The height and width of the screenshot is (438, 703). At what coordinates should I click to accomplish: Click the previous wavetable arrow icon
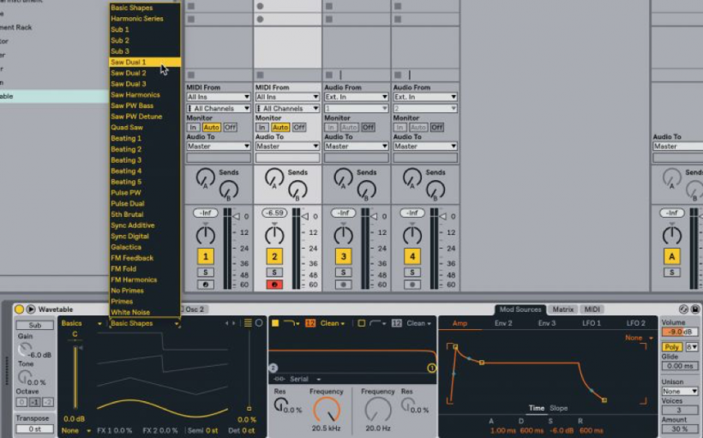[x=227, y=323]
